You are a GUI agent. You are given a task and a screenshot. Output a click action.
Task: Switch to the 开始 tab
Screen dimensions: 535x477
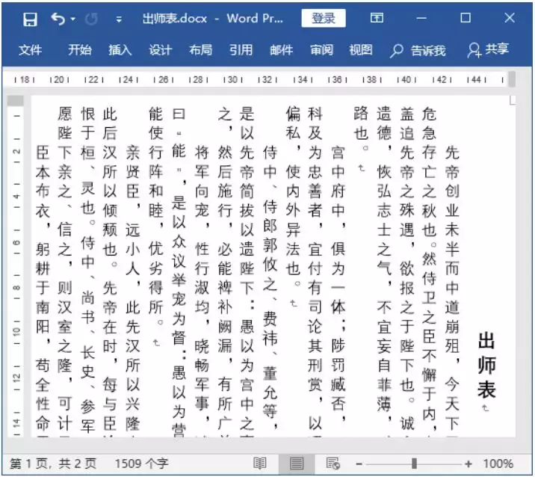tap(79, 50)
